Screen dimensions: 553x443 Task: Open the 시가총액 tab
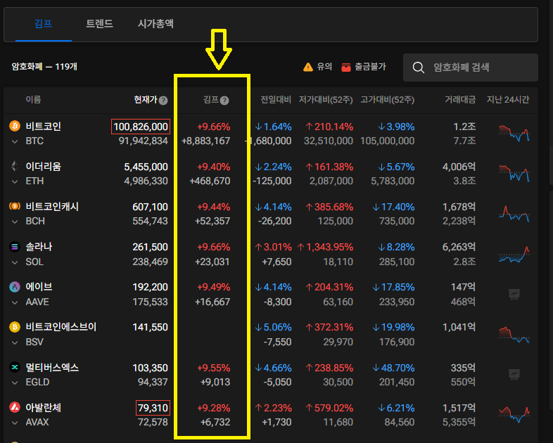tap(155, 24)
